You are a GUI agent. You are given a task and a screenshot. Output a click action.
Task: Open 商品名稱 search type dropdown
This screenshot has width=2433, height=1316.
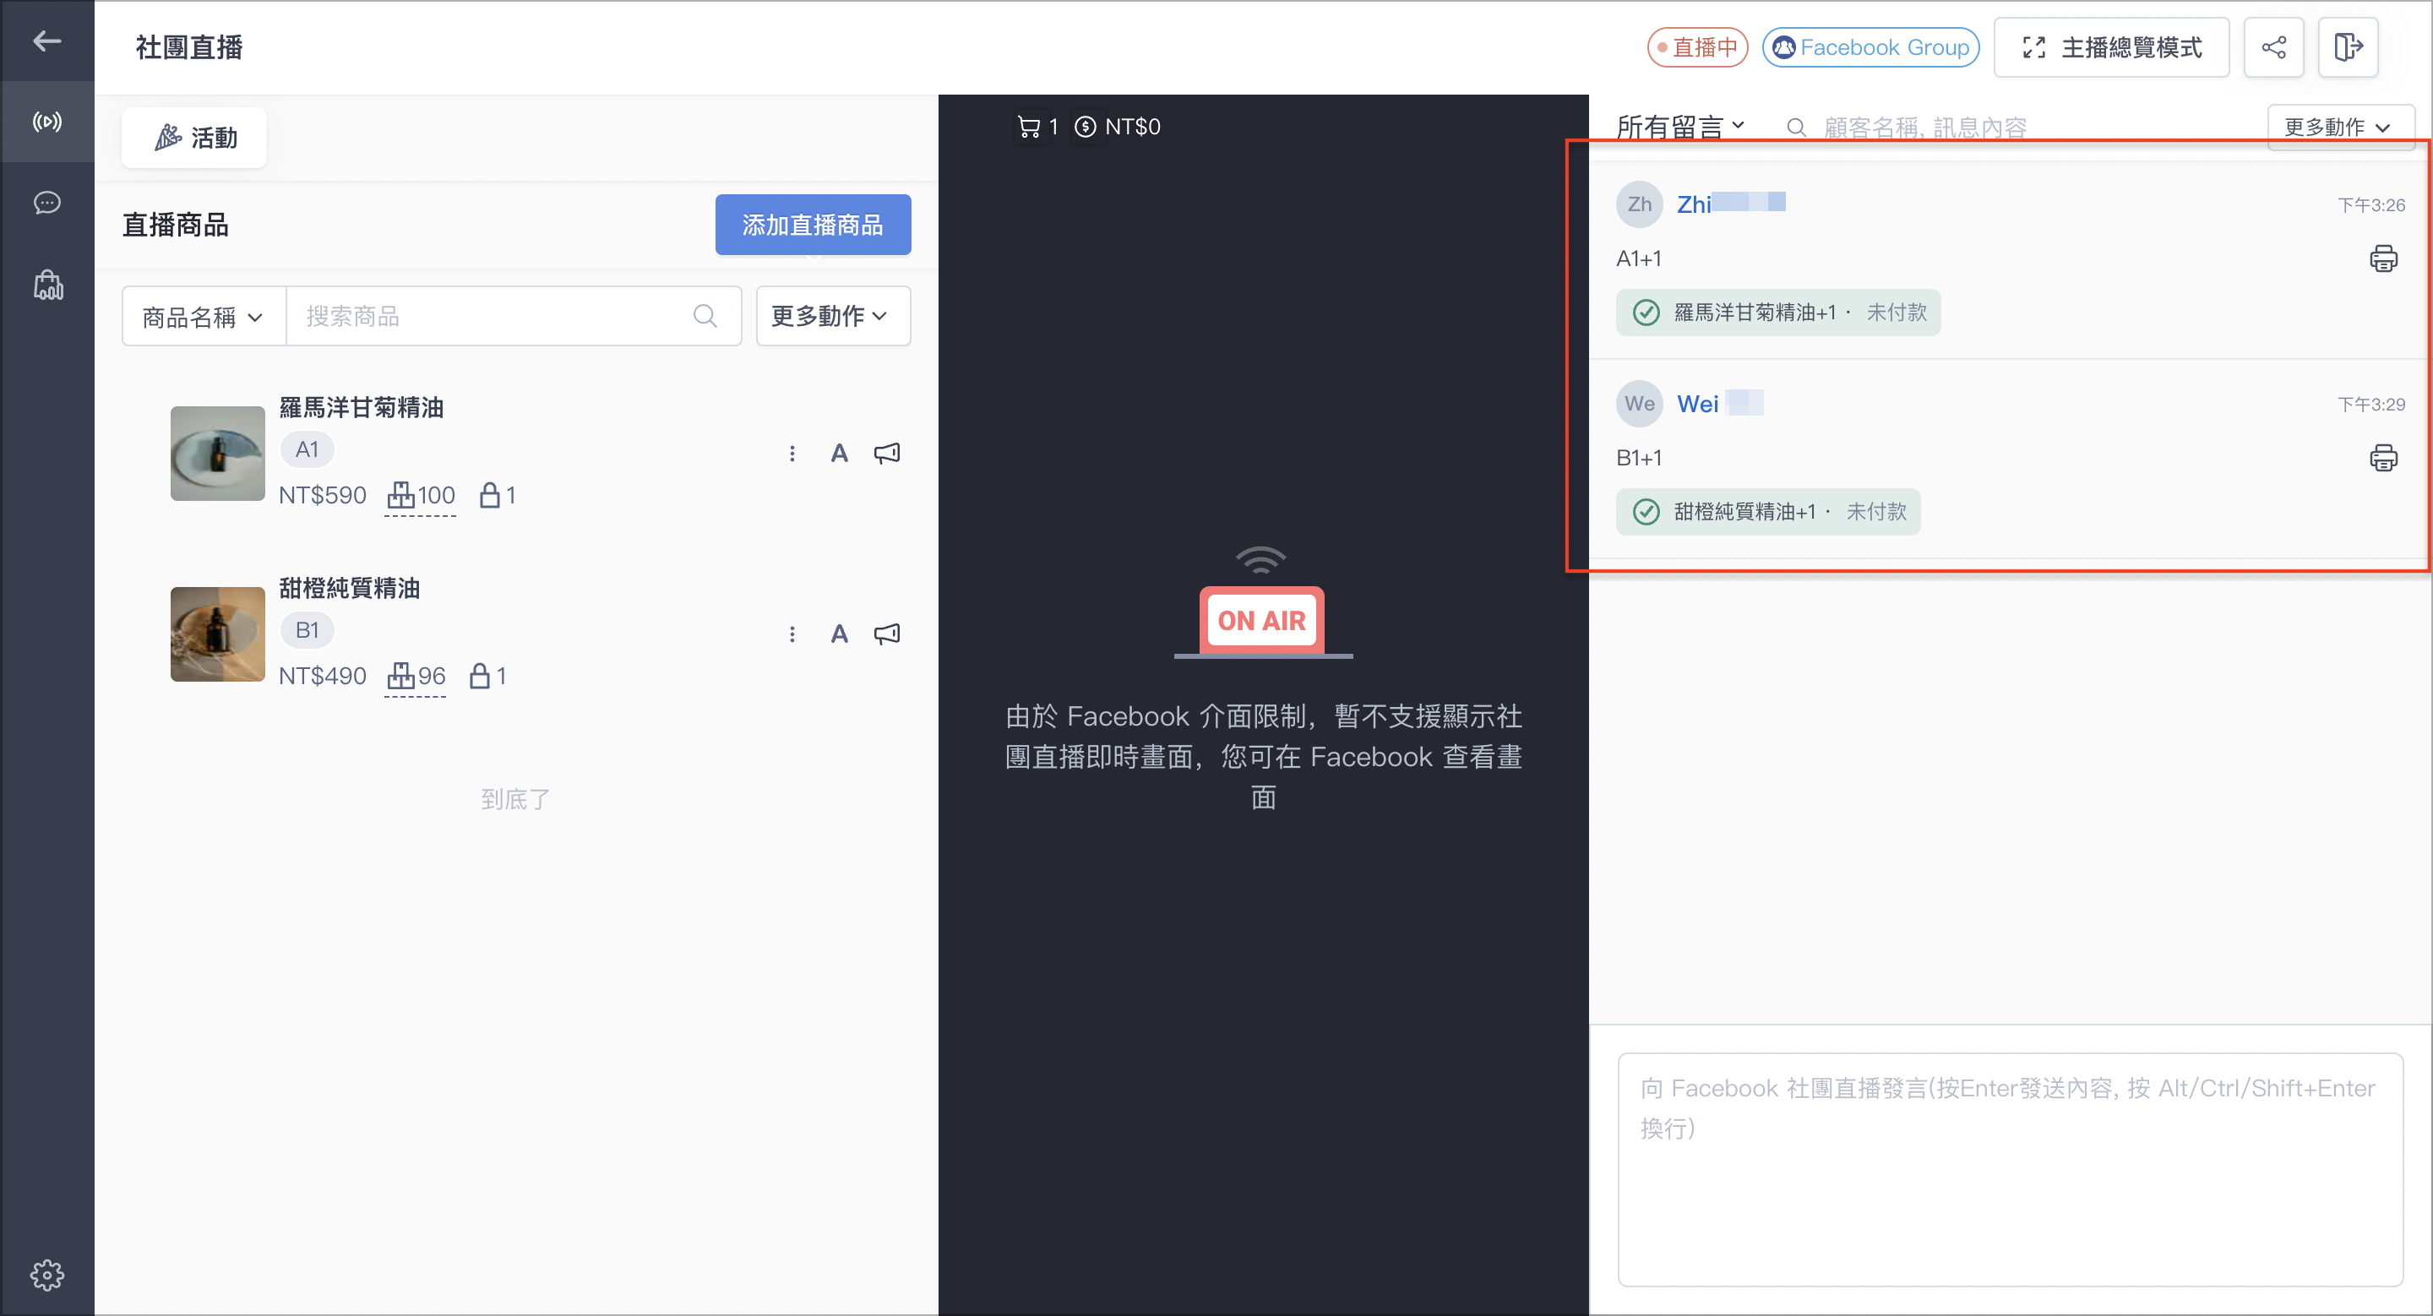[x=203, y=316]
